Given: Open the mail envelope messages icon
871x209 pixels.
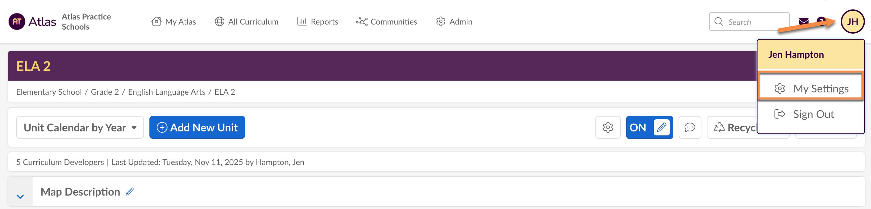Looking at the screenshot, I should 804,22.
